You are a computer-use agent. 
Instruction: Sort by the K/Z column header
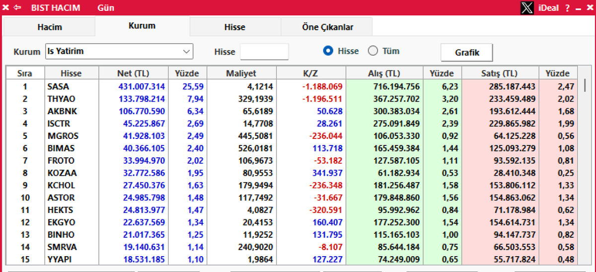coord(310,73)
